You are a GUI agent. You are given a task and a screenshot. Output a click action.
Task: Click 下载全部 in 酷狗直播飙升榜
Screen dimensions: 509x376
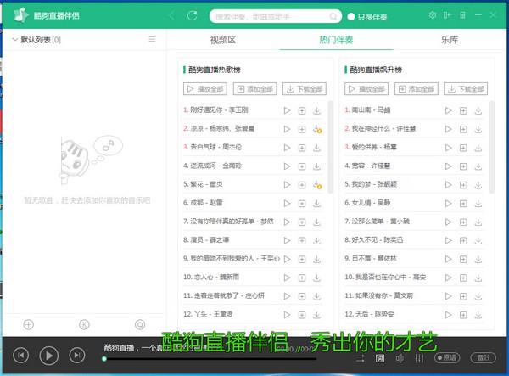(466, 89)
